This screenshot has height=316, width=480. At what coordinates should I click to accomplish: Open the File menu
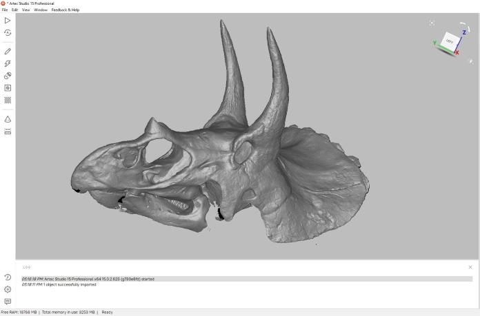coord(5,10)
